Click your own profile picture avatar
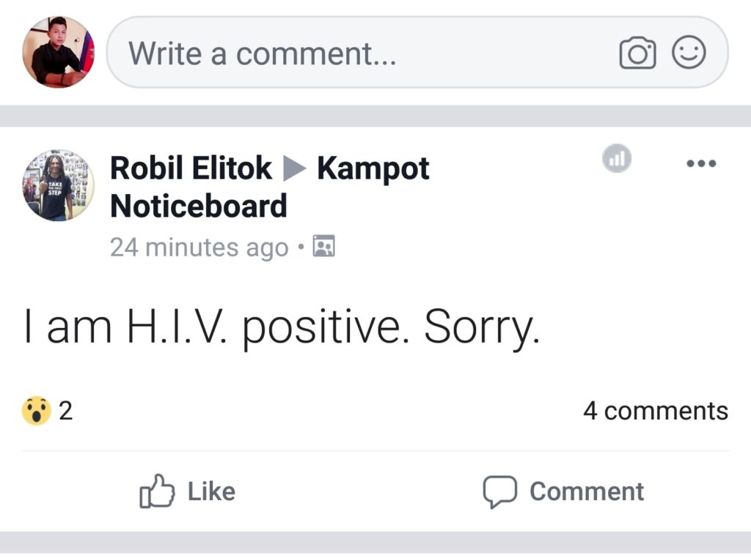The height and width of the screenshot is (558, 751). click(58, 52)
